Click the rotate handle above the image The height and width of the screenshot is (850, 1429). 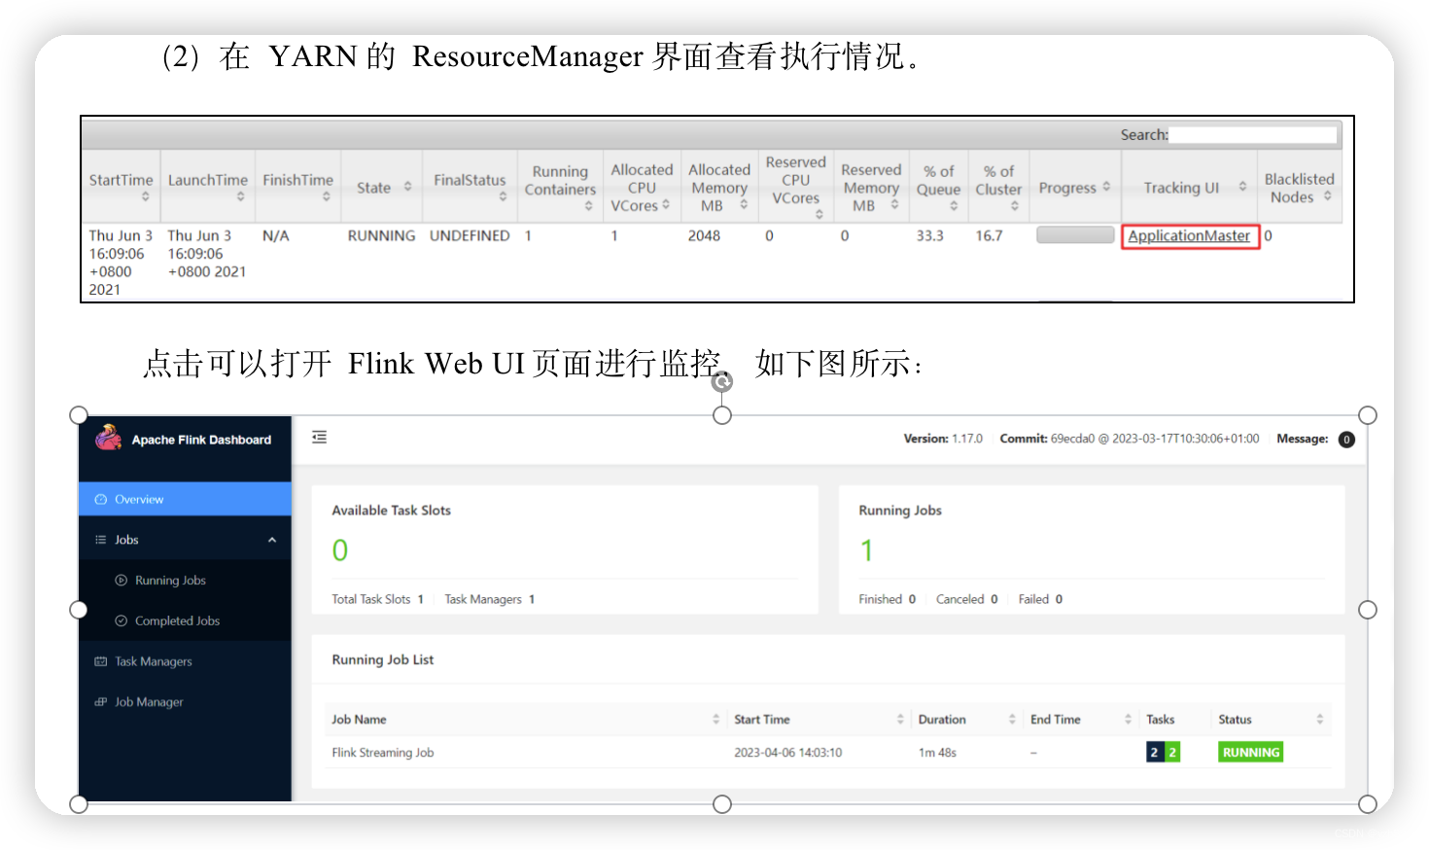point(722,382)
